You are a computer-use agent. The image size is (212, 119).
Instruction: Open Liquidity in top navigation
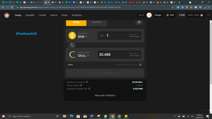30,15
